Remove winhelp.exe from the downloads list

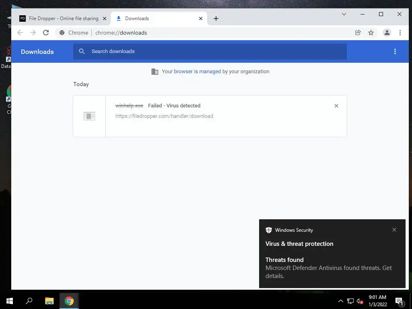coord(336,106)
